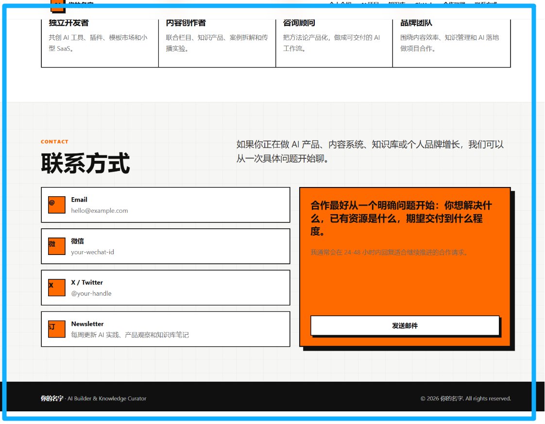The height and width of the screenshot is (424, 545).
Task: Select the 独立开发者 collaboration card
Action: (100, 41)
